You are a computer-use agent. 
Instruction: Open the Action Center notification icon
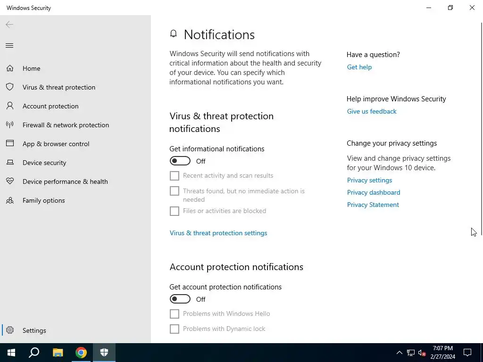point(467,353)
